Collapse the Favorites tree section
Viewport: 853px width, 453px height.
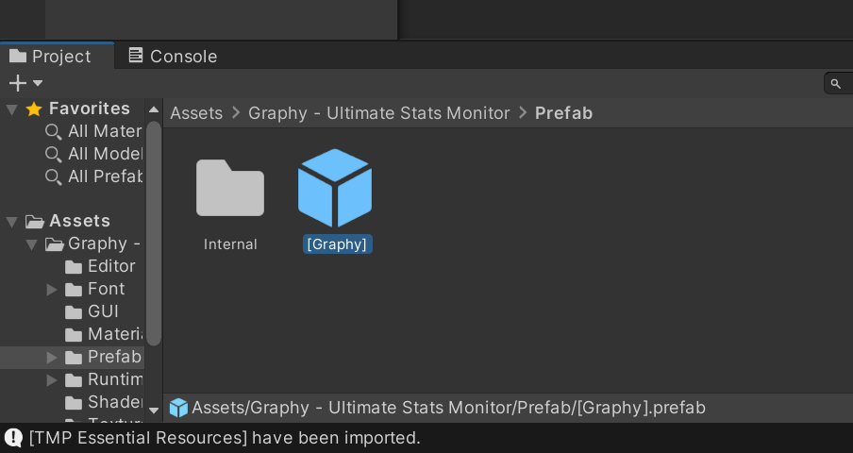[11, 109]
